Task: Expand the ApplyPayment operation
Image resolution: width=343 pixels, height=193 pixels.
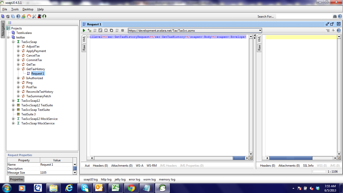Action: 18,51
